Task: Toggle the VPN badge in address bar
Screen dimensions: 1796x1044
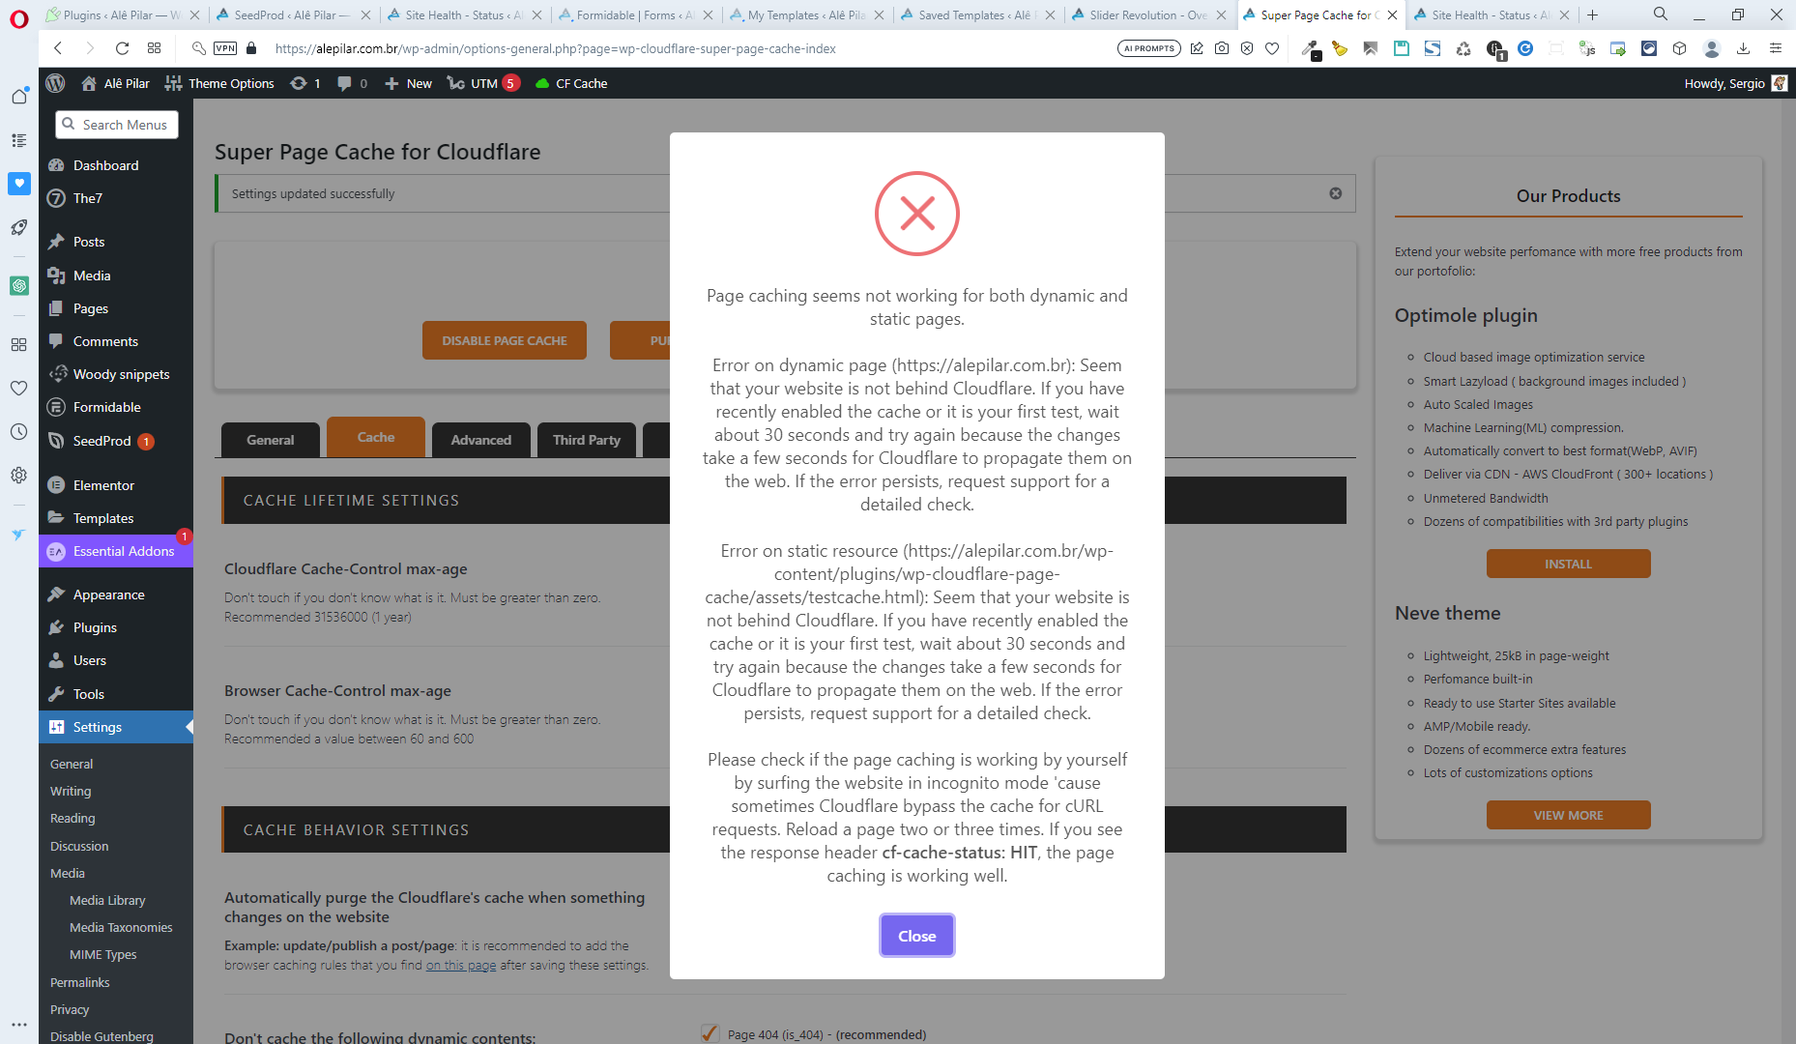Action: click(225, 48)
